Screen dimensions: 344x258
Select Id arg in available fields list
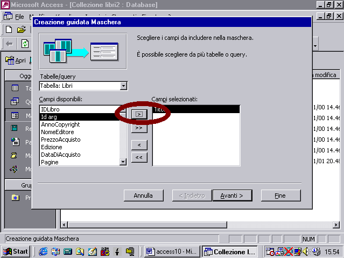pos(80,117)
